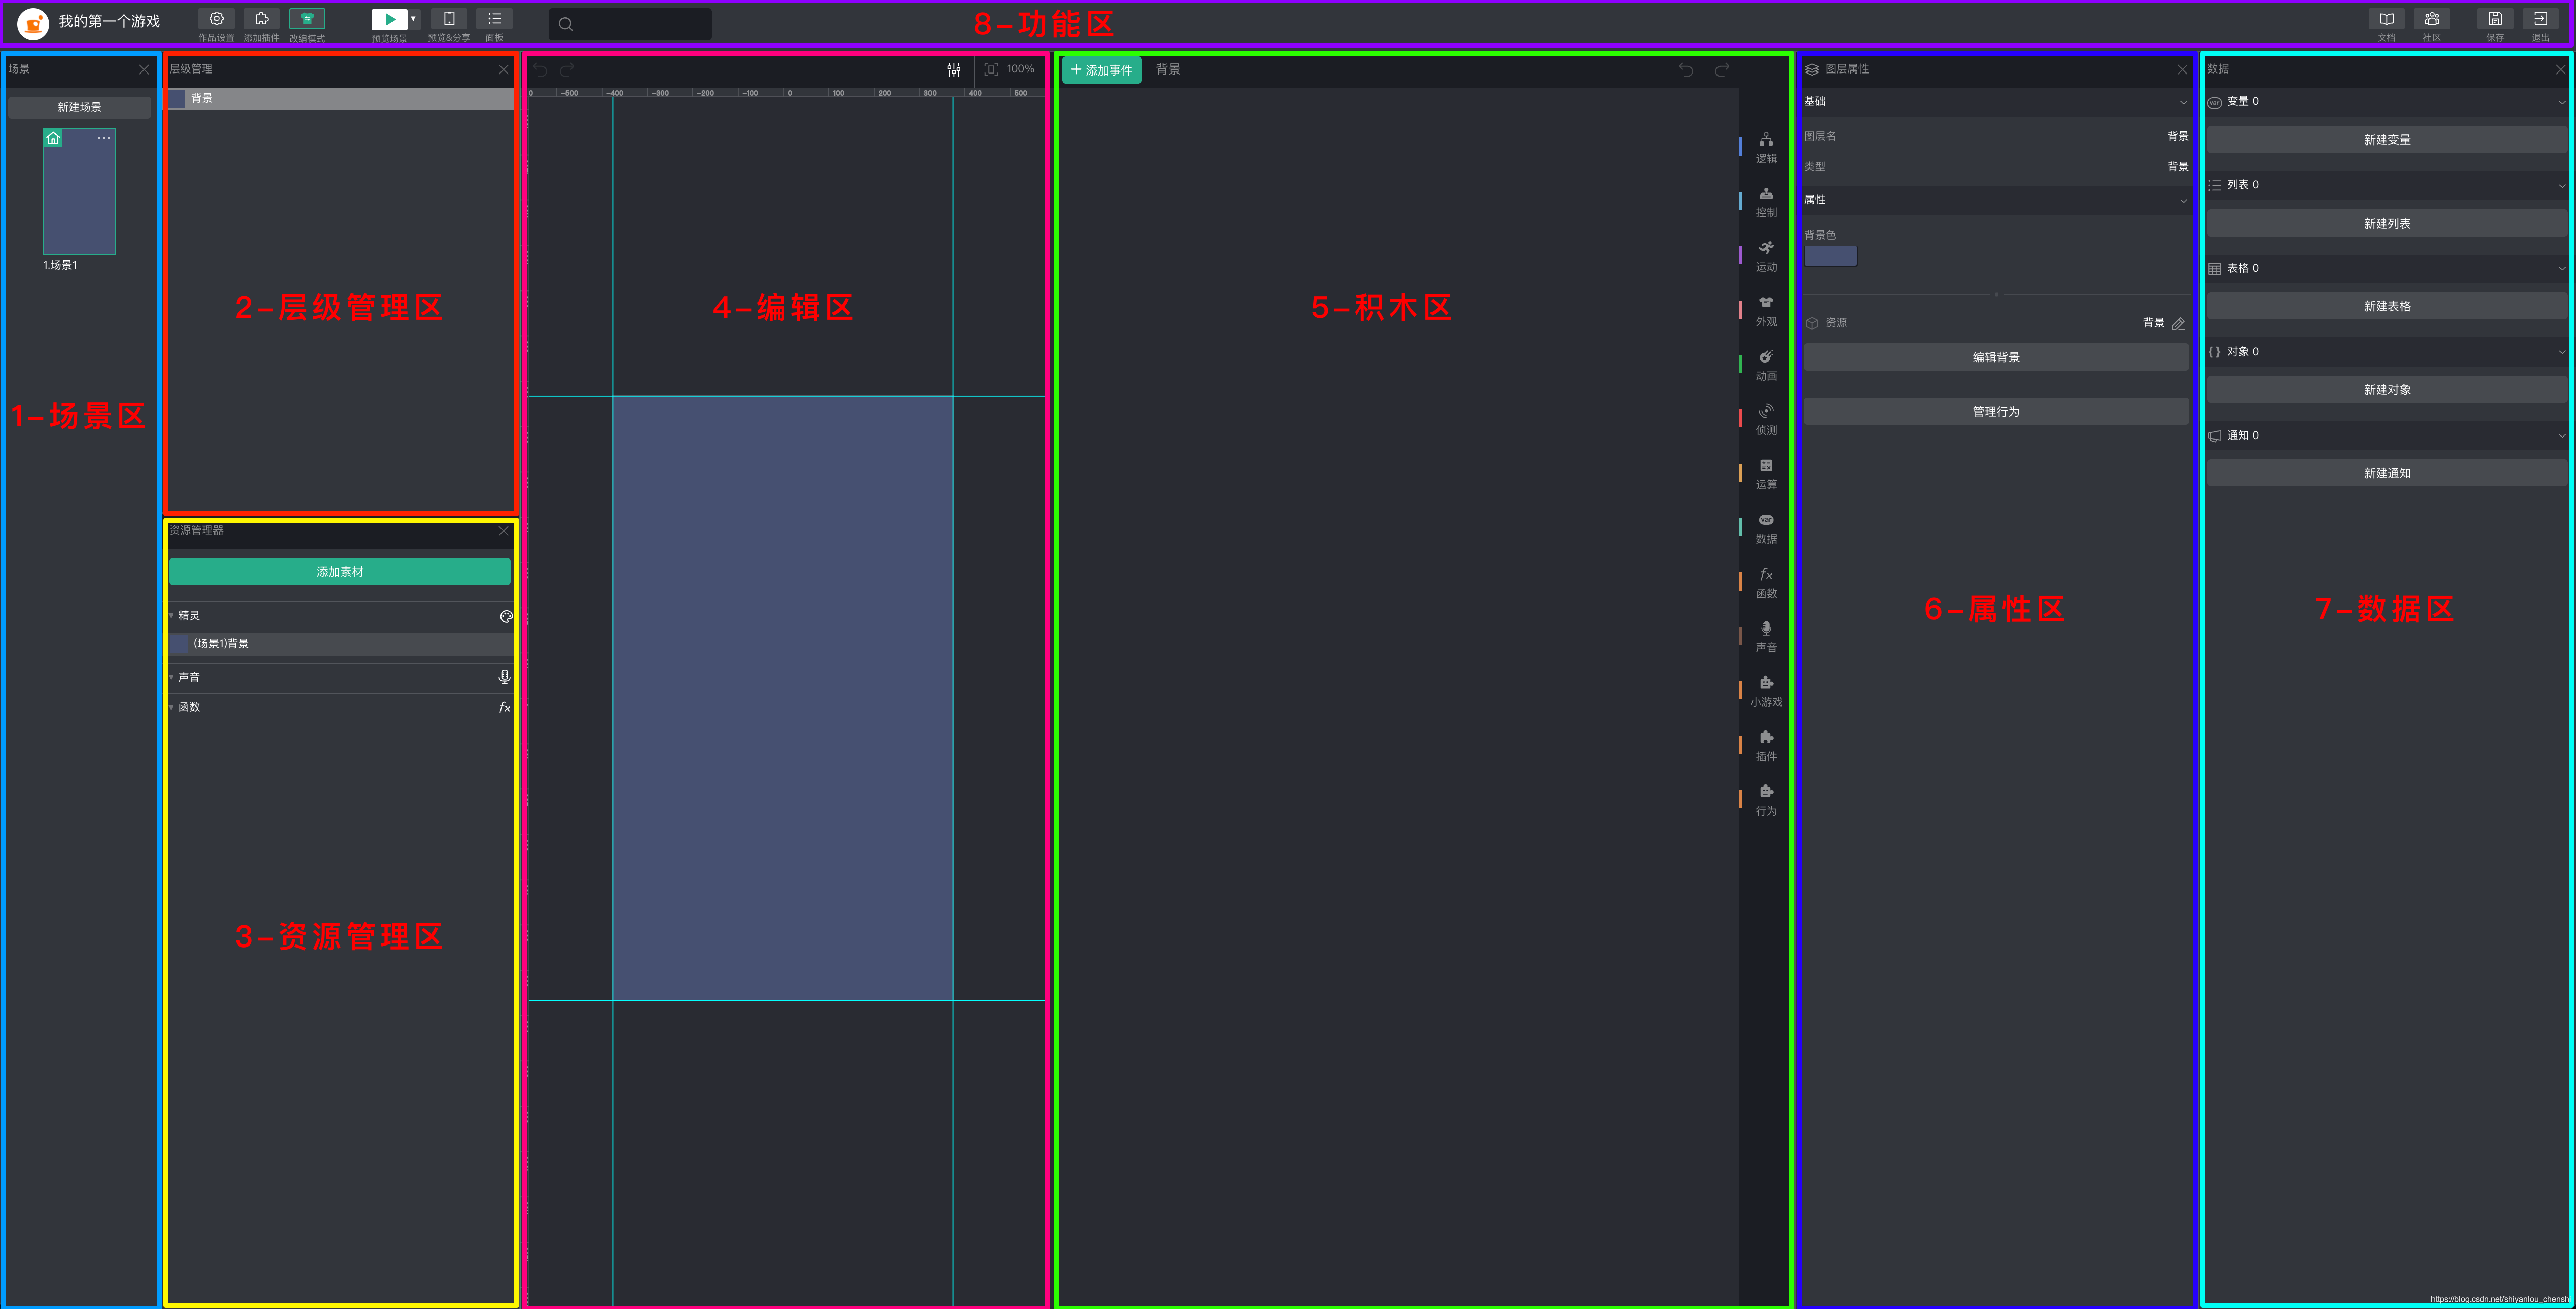
Task: Collapse the 精灵 section triangle in 资源管理器
Action: pos(171,616)
